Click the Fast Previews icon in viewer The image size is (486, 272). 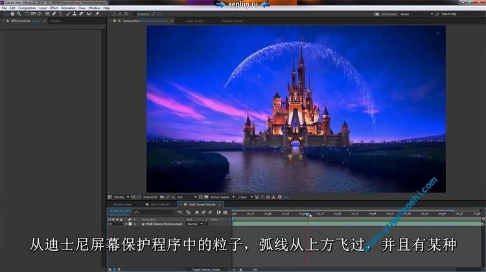point(262,197)
